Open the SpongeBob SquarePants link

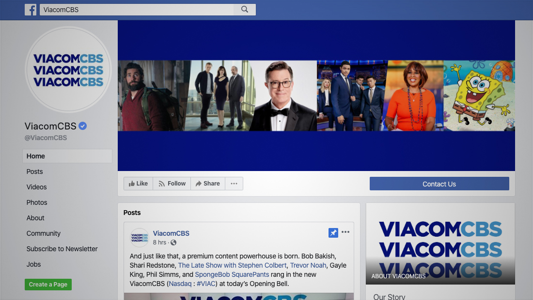(232, 274)
